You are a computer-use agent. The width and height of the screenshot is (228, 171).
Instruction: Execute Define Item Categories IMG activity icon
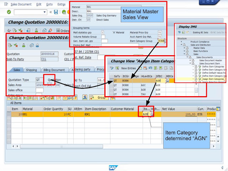tap(200, 67)
